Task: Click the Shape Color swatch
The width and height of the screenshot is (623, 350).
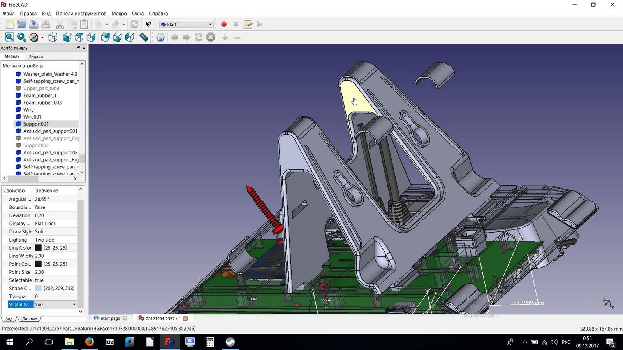Action: click(x=38, y=288)
